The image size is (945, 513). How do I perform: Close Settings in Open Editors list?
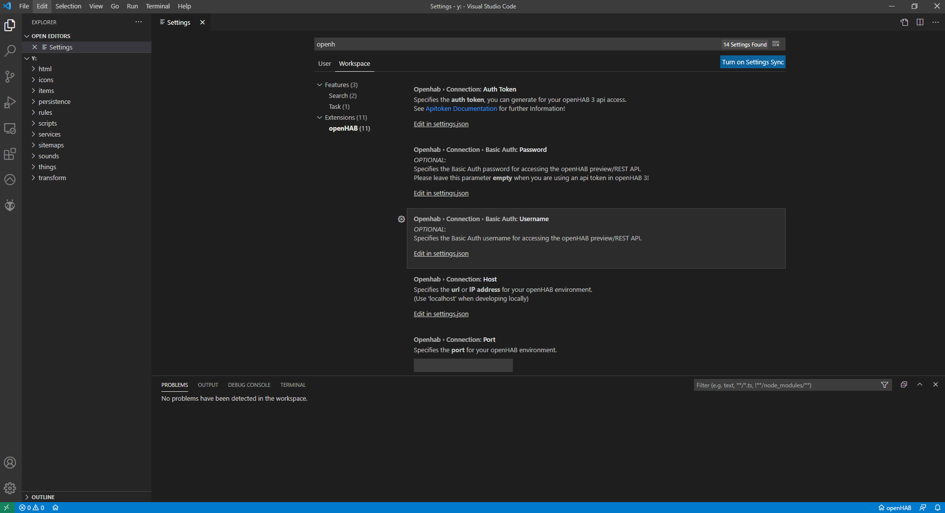coord(35,47)
